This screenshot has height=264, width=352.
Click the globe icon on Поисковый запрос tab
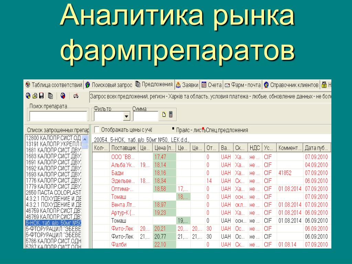88,85
